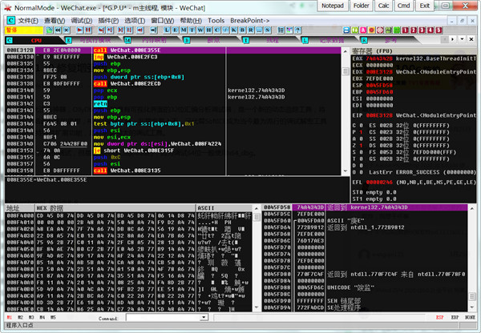Click the Help question mark icon
This screenshot has height=333, width=481.
[297, 30]
